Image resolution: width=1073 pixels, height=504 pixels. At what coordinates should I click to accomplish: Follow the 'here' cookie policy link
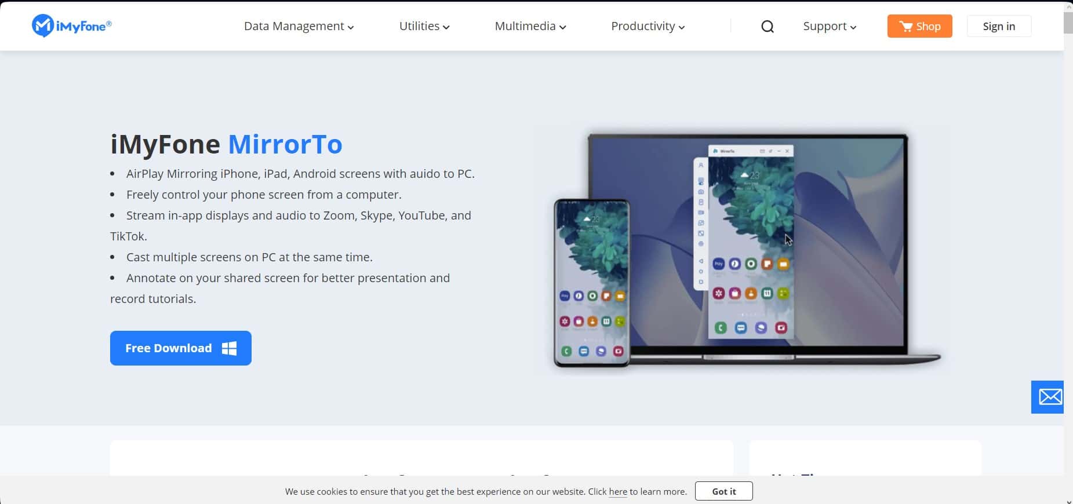coord(618,492)
